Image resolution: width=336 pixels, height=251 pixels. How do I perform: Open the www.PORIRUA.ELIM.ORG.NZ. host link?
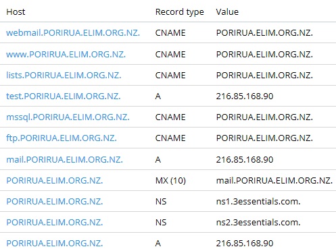click(66, 55)
